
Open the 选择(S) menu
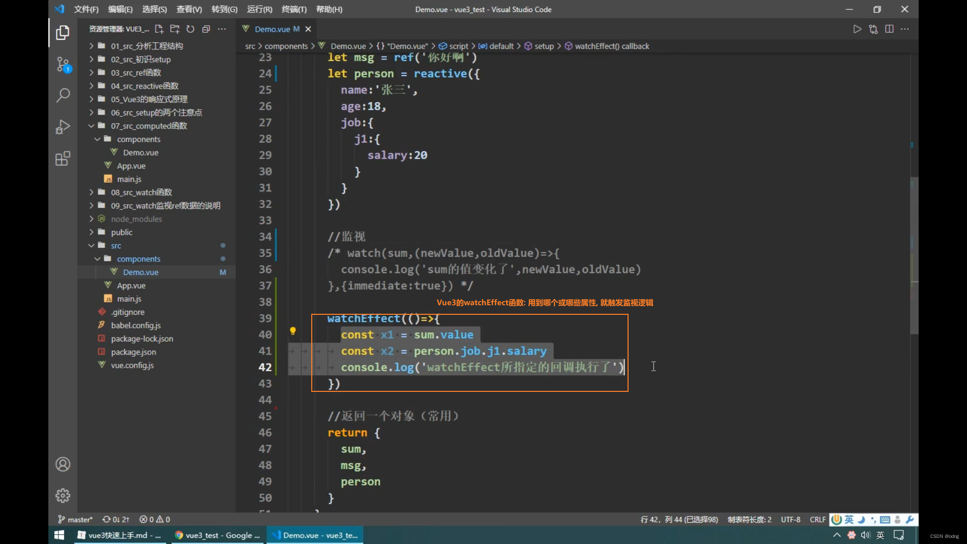[x=155, y=9]
